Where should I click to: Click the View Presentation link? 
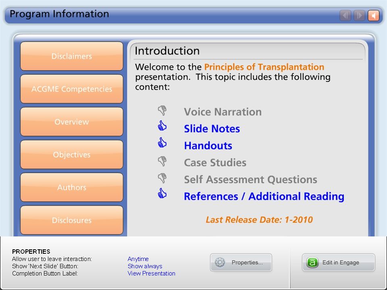tap(151, 273)
